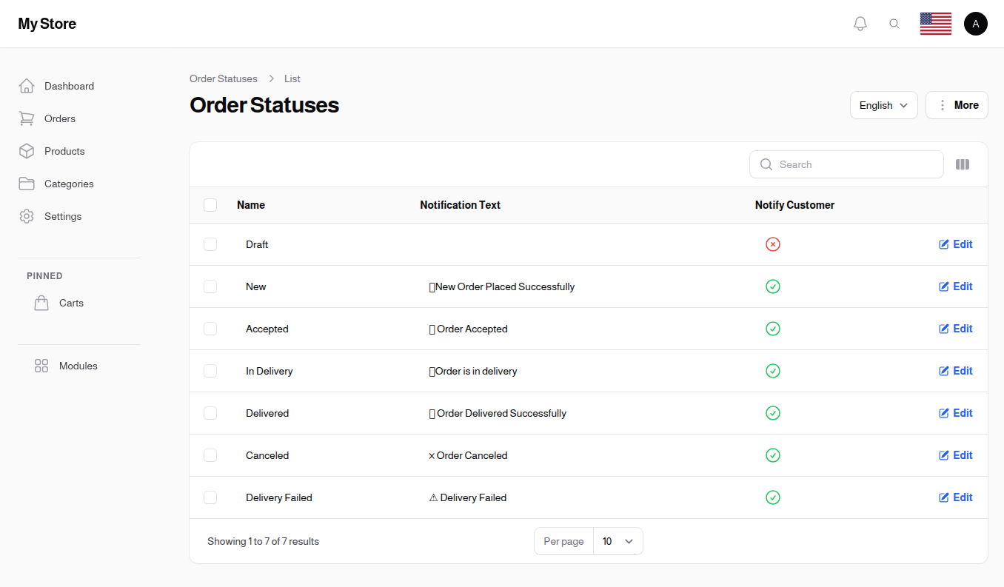Select the Products box icon in sidebar
The image size is (1004, 587).
click(27, 151)
